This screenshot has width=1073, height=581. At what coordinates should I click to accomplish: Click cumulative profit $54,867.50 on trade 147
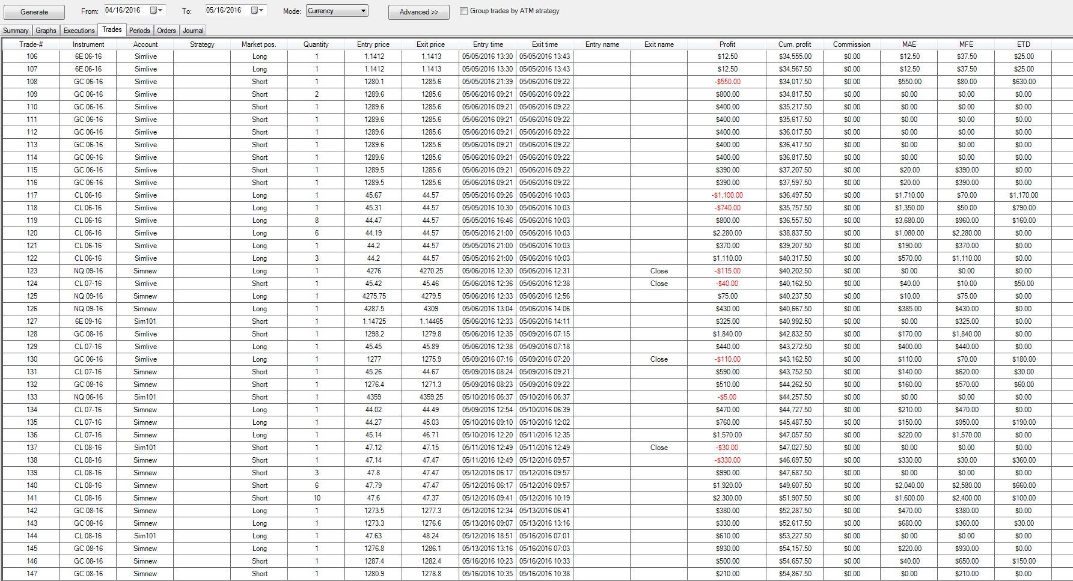click(795, 574)
